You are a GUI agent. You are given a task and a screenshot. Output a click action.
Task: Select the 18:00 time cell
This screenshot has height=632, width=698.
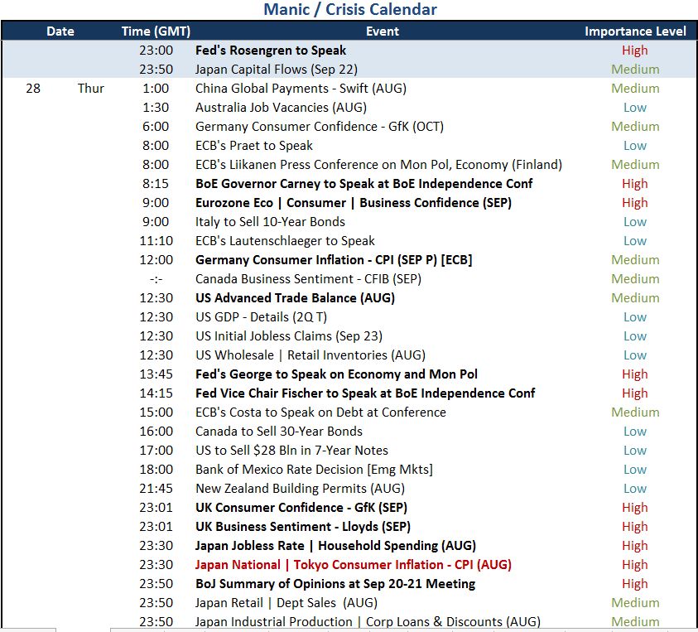point(156,470)
